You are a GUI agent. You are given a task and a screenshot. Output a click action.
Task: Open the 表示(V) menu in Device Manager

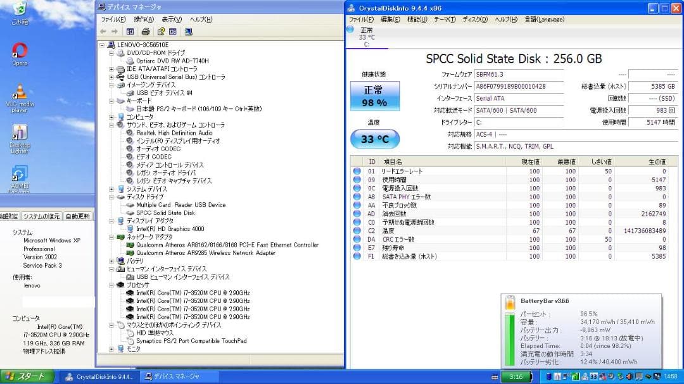click(x=172, y=20)
